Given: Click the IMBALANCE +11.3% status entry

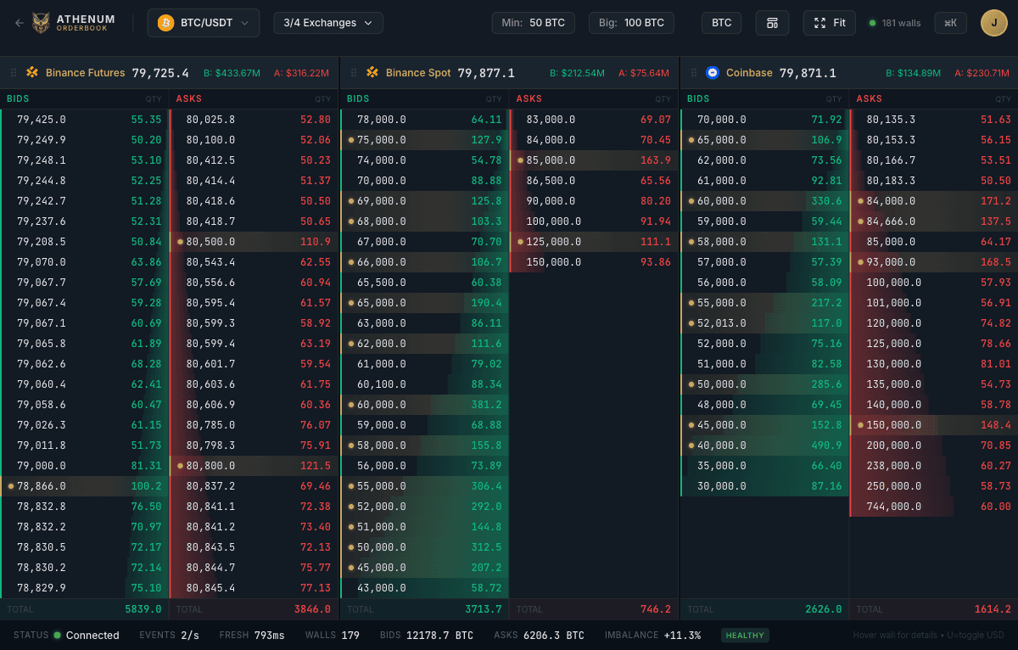Looking at the screenshot, I should pyautogui.click(x=652, y=635).
